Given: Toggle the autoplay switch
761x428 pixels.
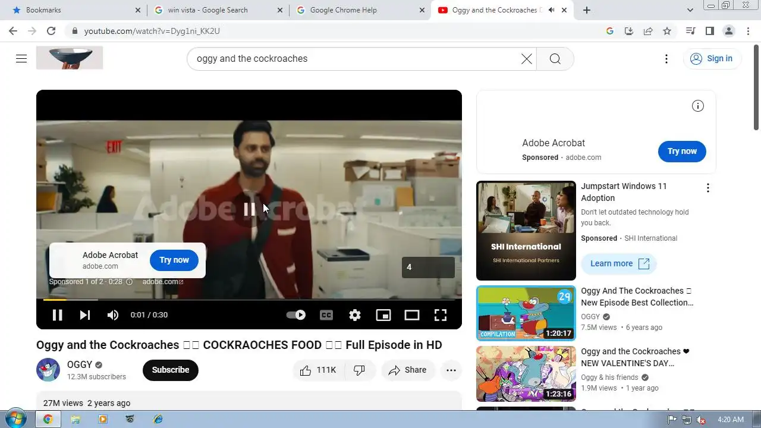Looking at the screenshot, I should 296,315.
